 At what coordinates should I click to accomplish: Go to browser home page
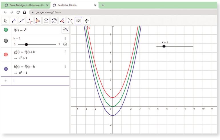24,12
